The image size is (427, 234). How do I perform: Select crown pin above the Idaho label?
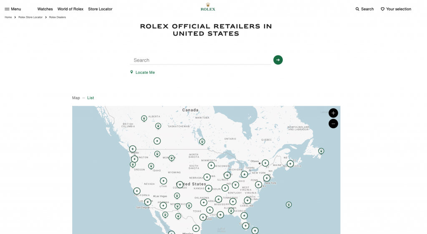pos(151,166)
